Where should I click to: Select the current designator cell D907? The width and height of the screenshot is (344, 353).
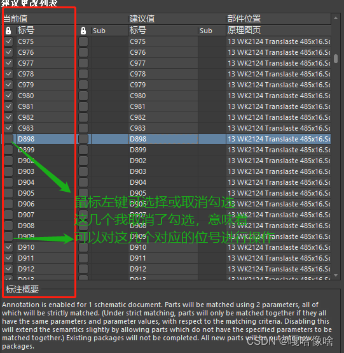pyautogui.click(x=45, y=215)
